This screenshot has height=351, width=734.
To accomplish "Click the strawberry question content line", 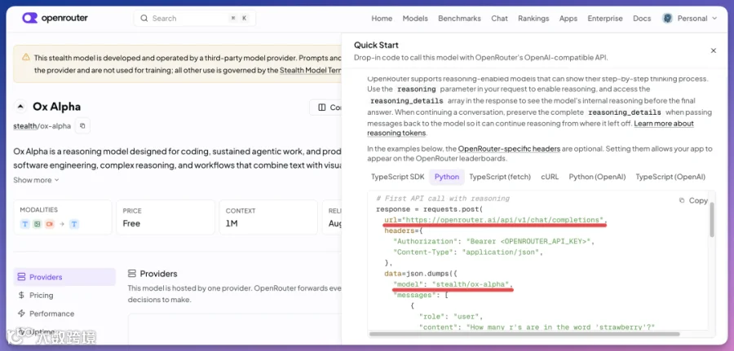I will tap(537, 327).
